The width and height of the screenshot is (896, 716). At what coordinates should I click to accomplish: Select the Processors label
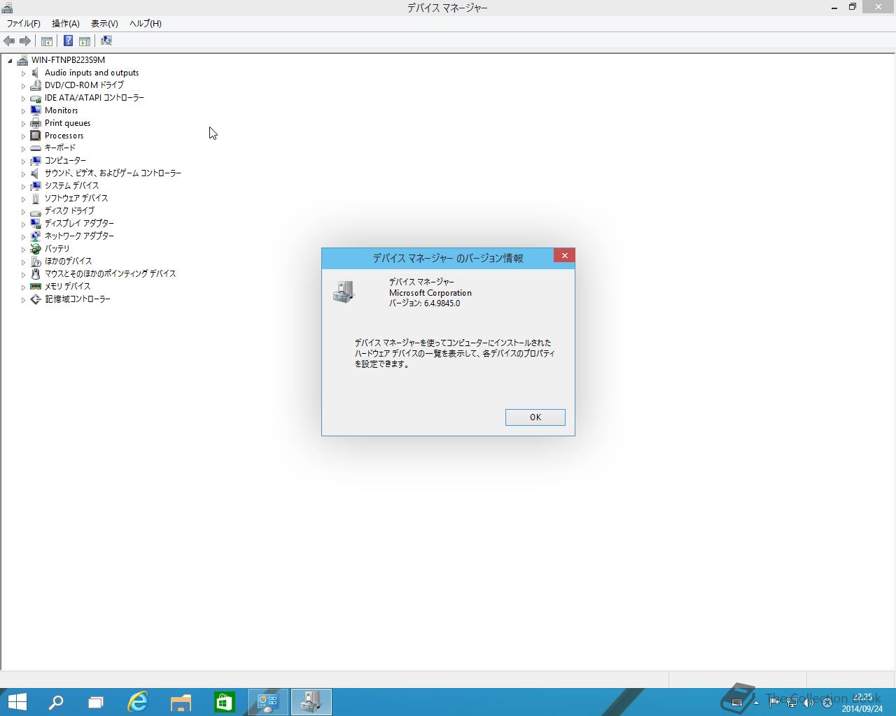tap(64, 136)
